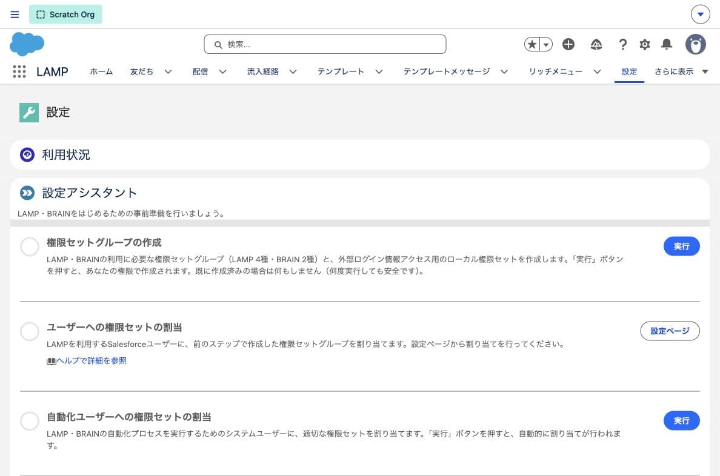720x476 pixels.
Task: Open the テンプレート tab
Action: point(341,71)
